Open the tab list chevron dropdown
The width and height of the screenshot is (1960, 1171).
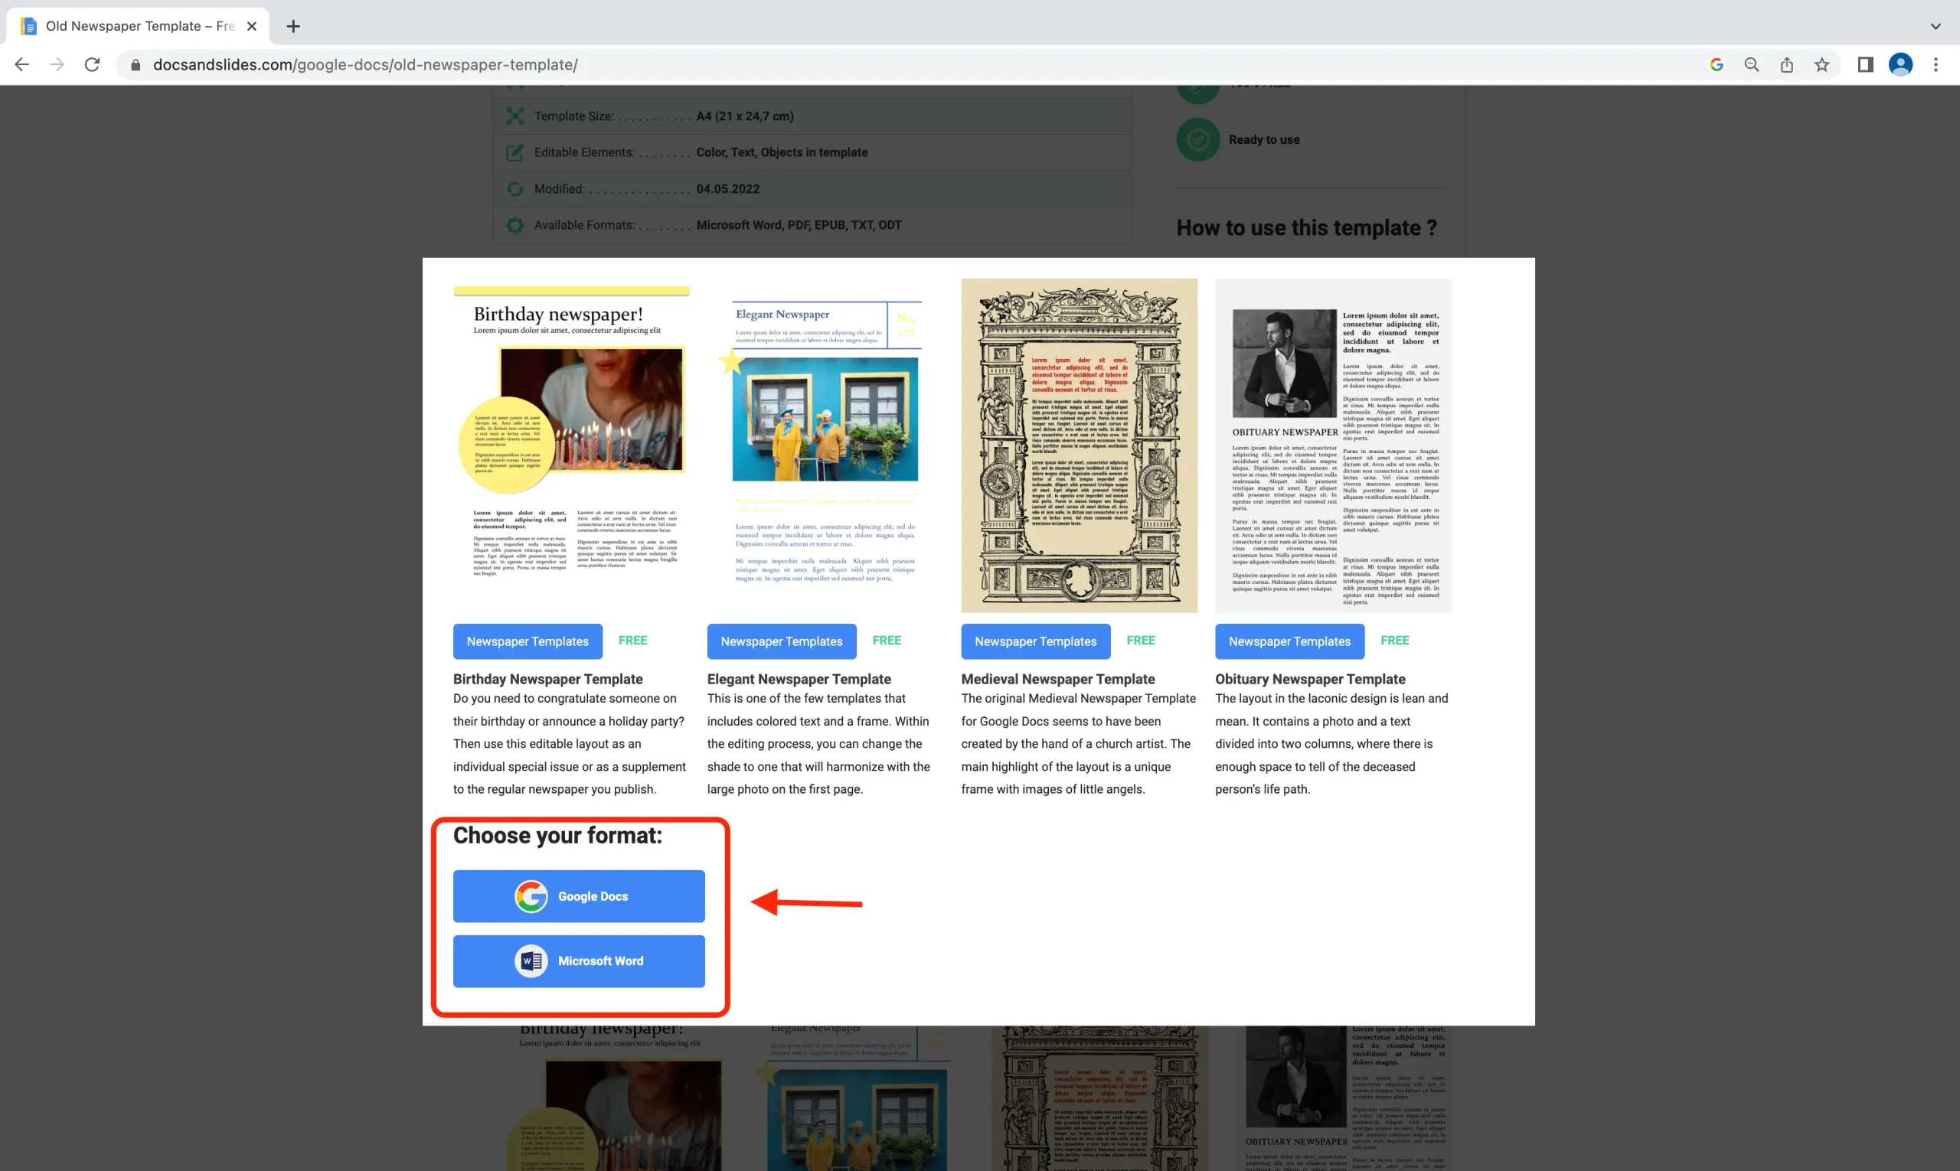click(x=1935, y=25)
